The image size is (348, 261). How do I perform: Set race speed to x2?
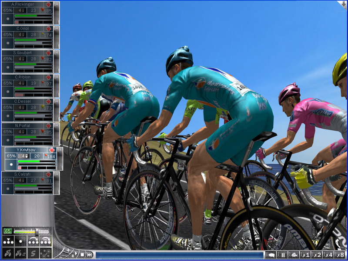pyautogui.click(x=317, y=255)
